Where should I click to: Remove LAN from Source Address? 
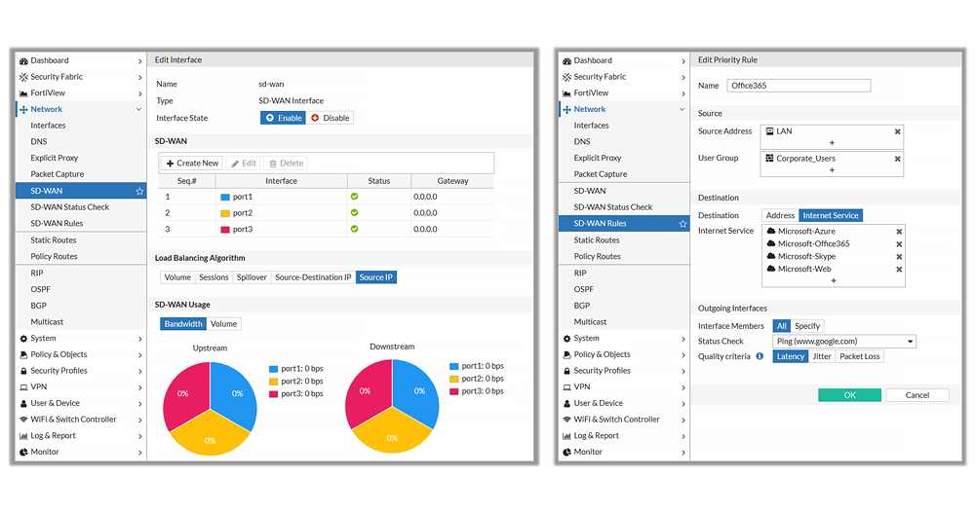pyautogui.click(x=897, y=131)
